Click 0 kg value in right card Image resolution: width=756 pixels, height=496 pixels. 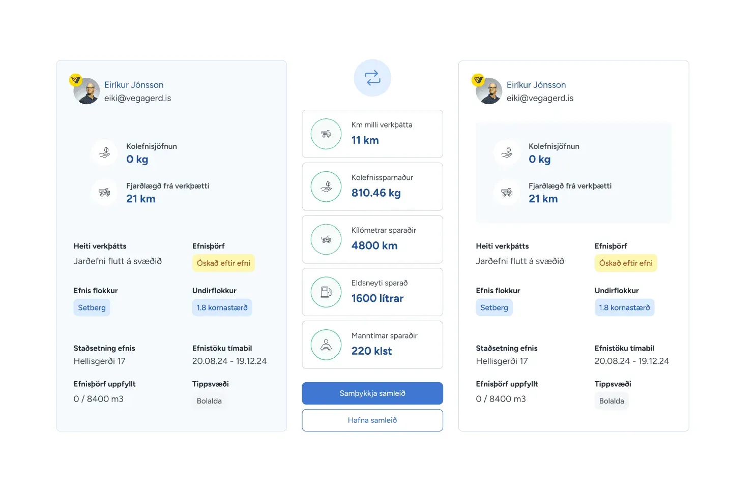(x=540, y=160)
